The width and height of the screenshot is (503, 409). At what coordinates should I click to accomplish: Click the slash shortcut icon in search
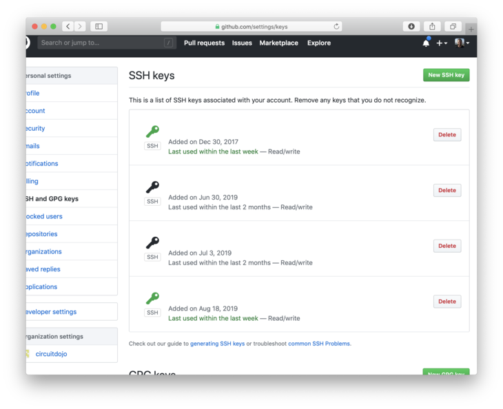click(168, 43)
